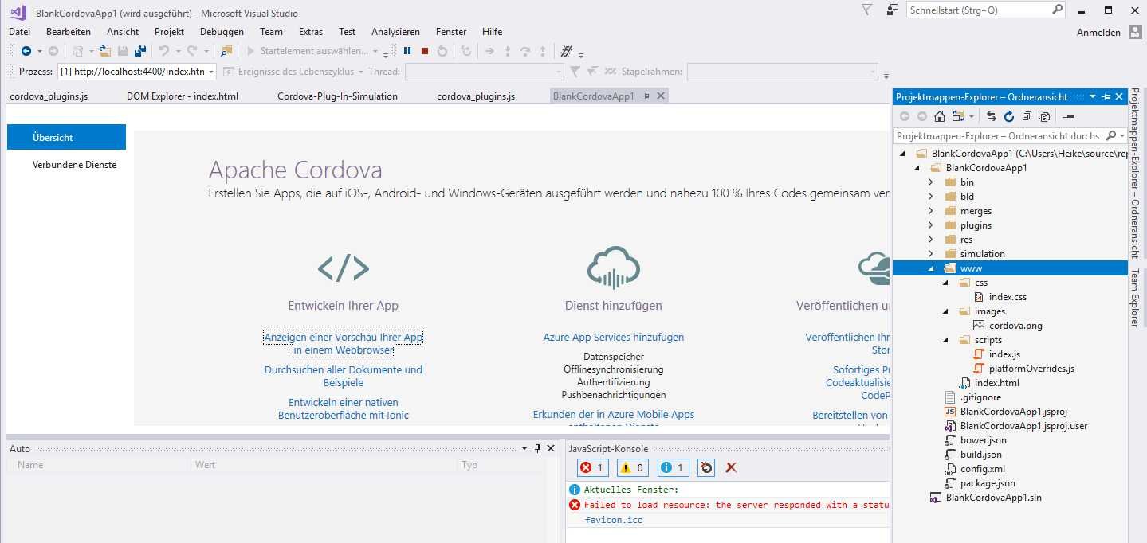Refresh the Projektmappen-Explorer view

1009,116
